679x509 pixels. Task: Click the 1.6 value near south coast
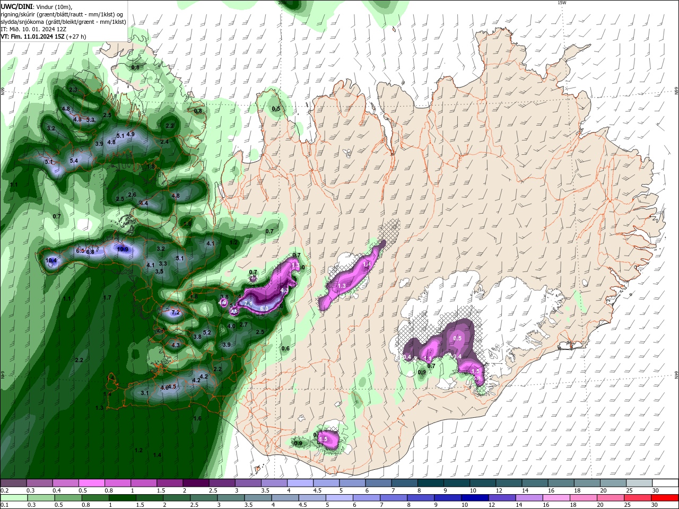197,419
